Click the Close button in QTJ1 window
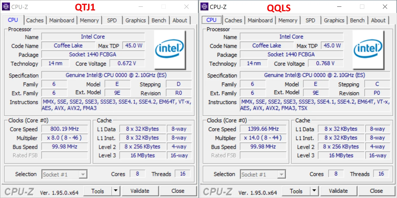Image resolution: width=397 pixels, height=198 pixels. pyautogui.click(x=178, y=191)
